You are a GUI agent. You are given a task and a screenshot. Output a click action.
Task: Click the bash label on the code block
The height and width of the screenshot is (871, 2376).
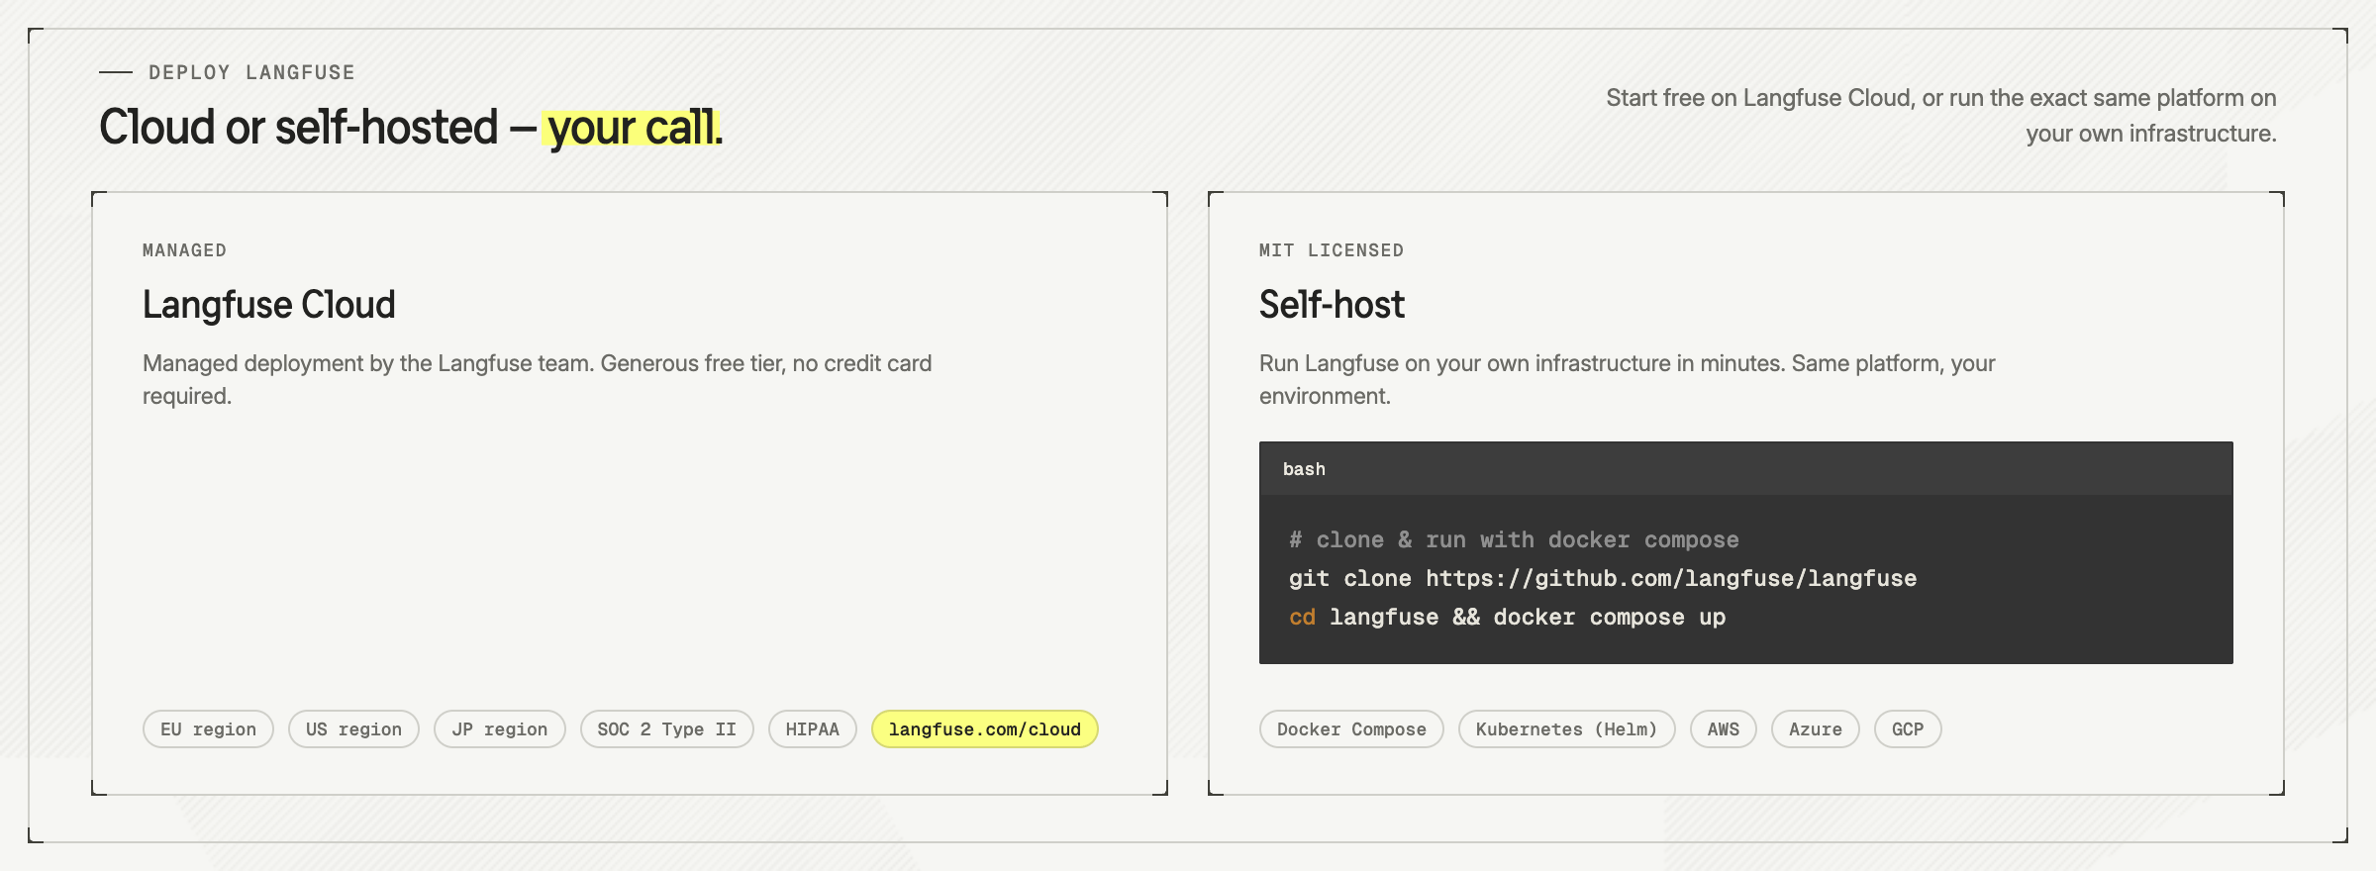click(1304, 469)
